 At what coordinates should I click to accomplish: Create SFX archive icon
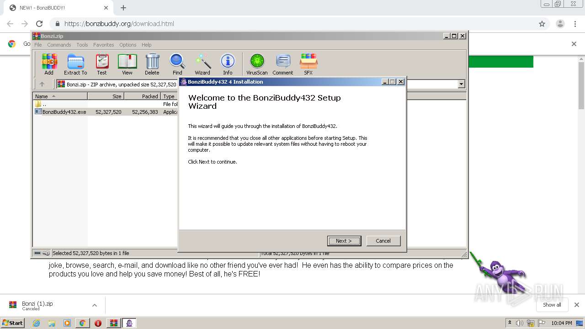tap(308, 64)
